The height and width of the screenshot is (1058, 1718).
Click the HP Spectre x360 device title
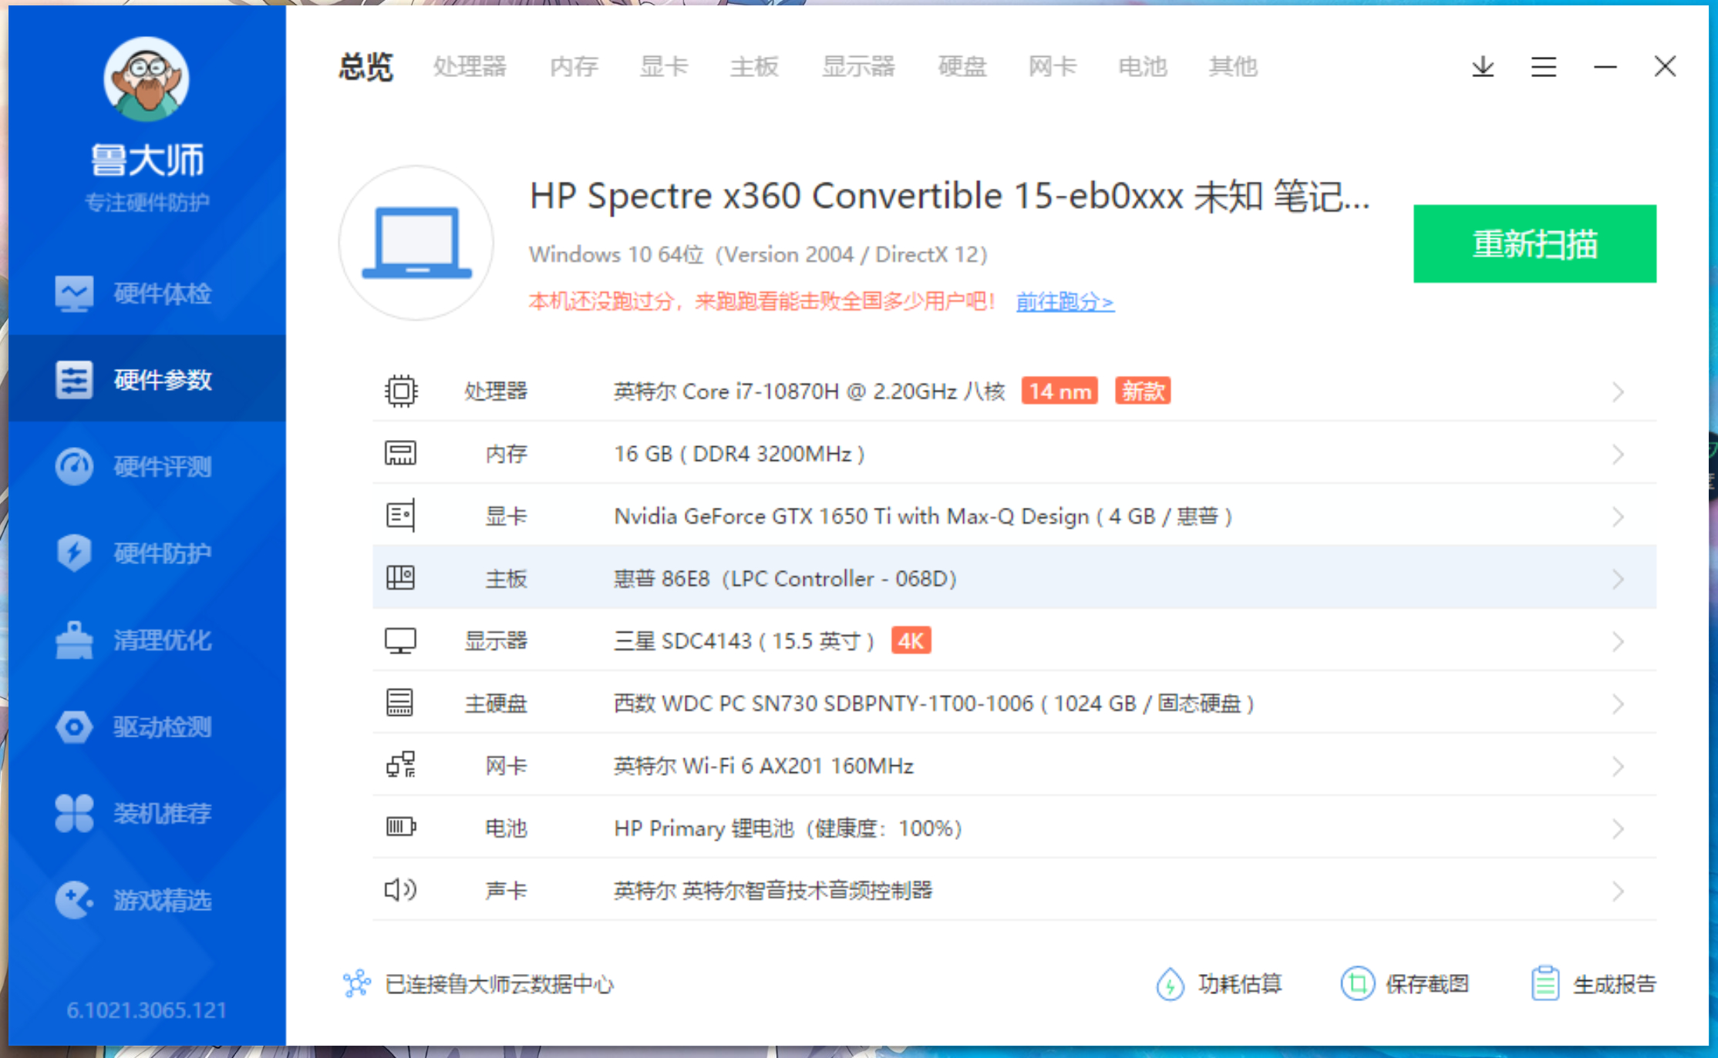[950, 196]
